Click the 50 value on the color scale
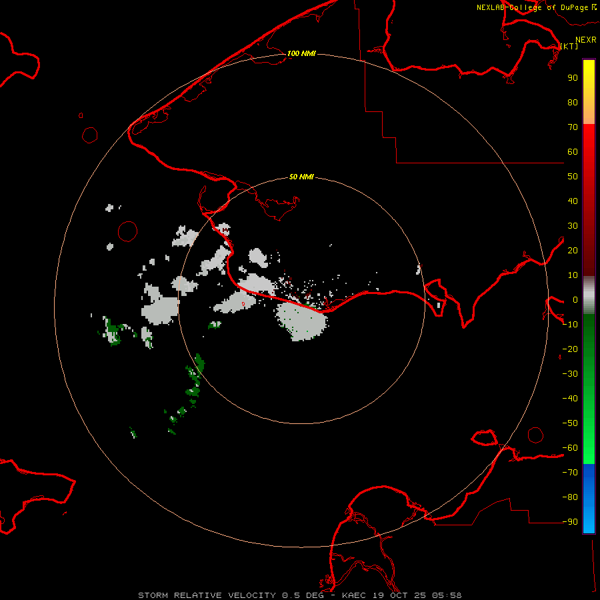 click(573, 177)
